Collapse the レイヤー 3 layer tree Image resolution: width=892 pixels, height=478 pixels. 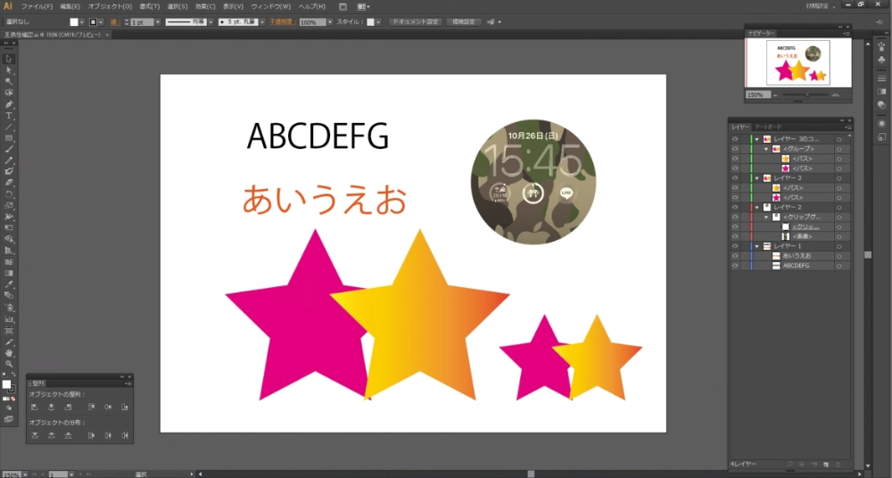757,178
